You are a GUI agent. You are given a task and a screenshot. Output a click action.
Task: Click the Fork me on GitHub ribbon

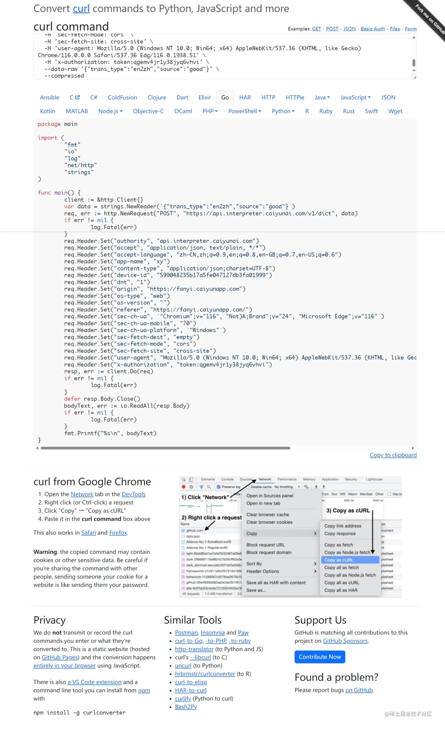tap(429, 18)
